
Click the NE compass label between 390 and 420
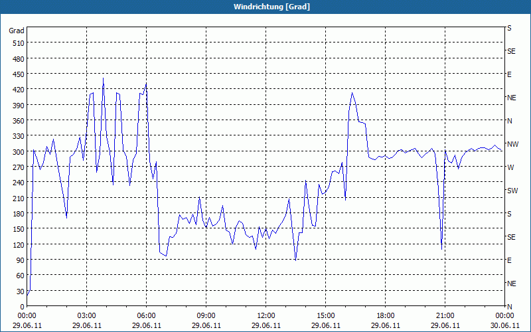click(x=511, y=98)
